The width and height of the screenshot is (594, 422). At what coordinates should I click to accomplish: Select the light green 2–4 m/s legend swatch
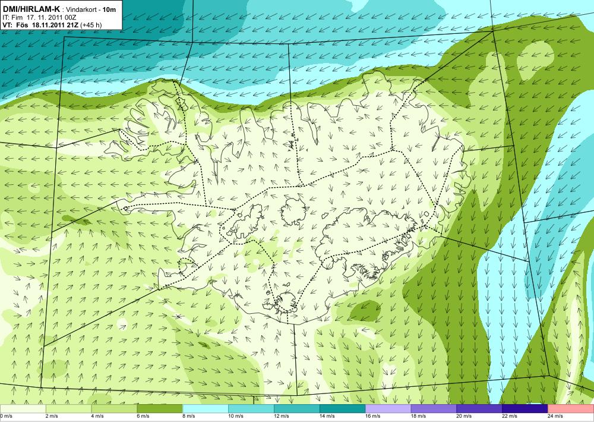pos(68,409)
